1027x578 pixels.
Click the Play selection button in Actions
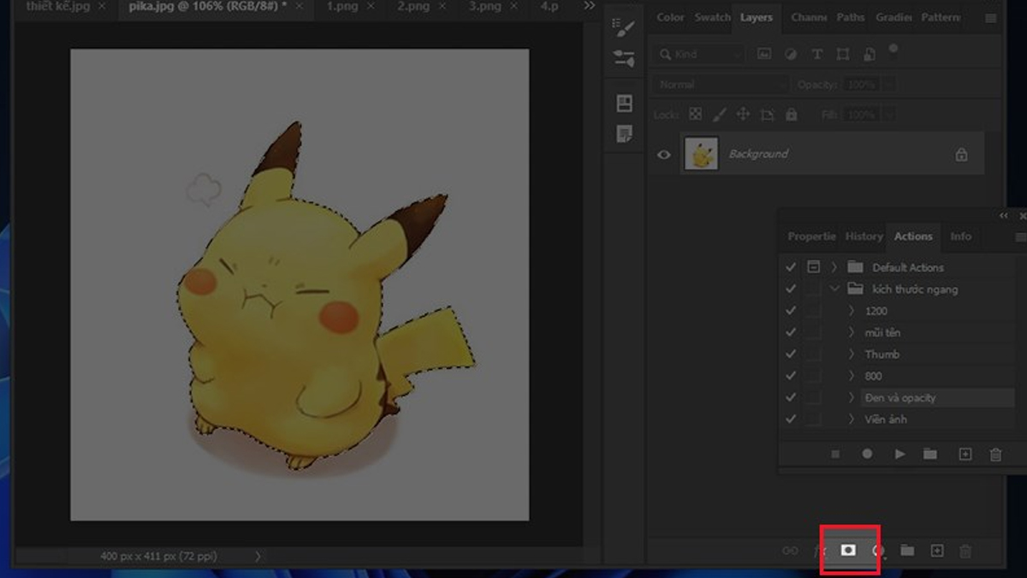tap(899, 455)
